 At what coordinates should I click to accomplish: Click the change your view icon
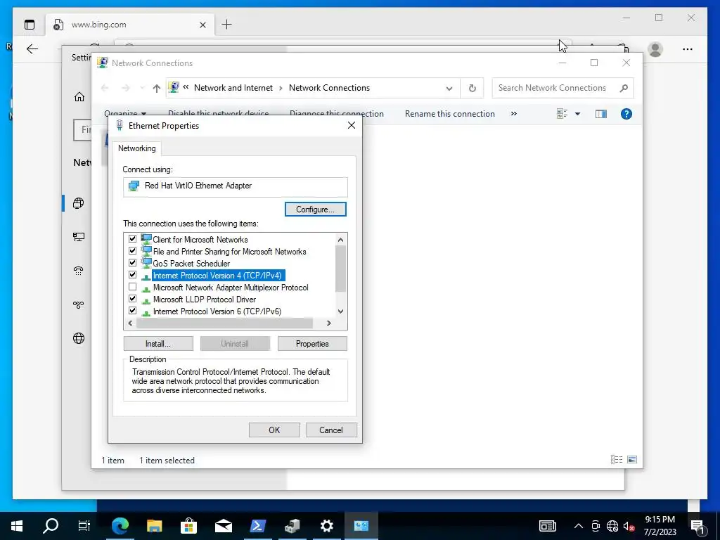(x=562, y=114)
